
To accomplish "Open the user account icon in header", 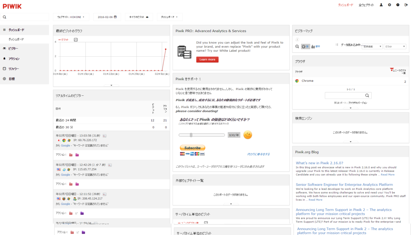I will coord(381,5).
